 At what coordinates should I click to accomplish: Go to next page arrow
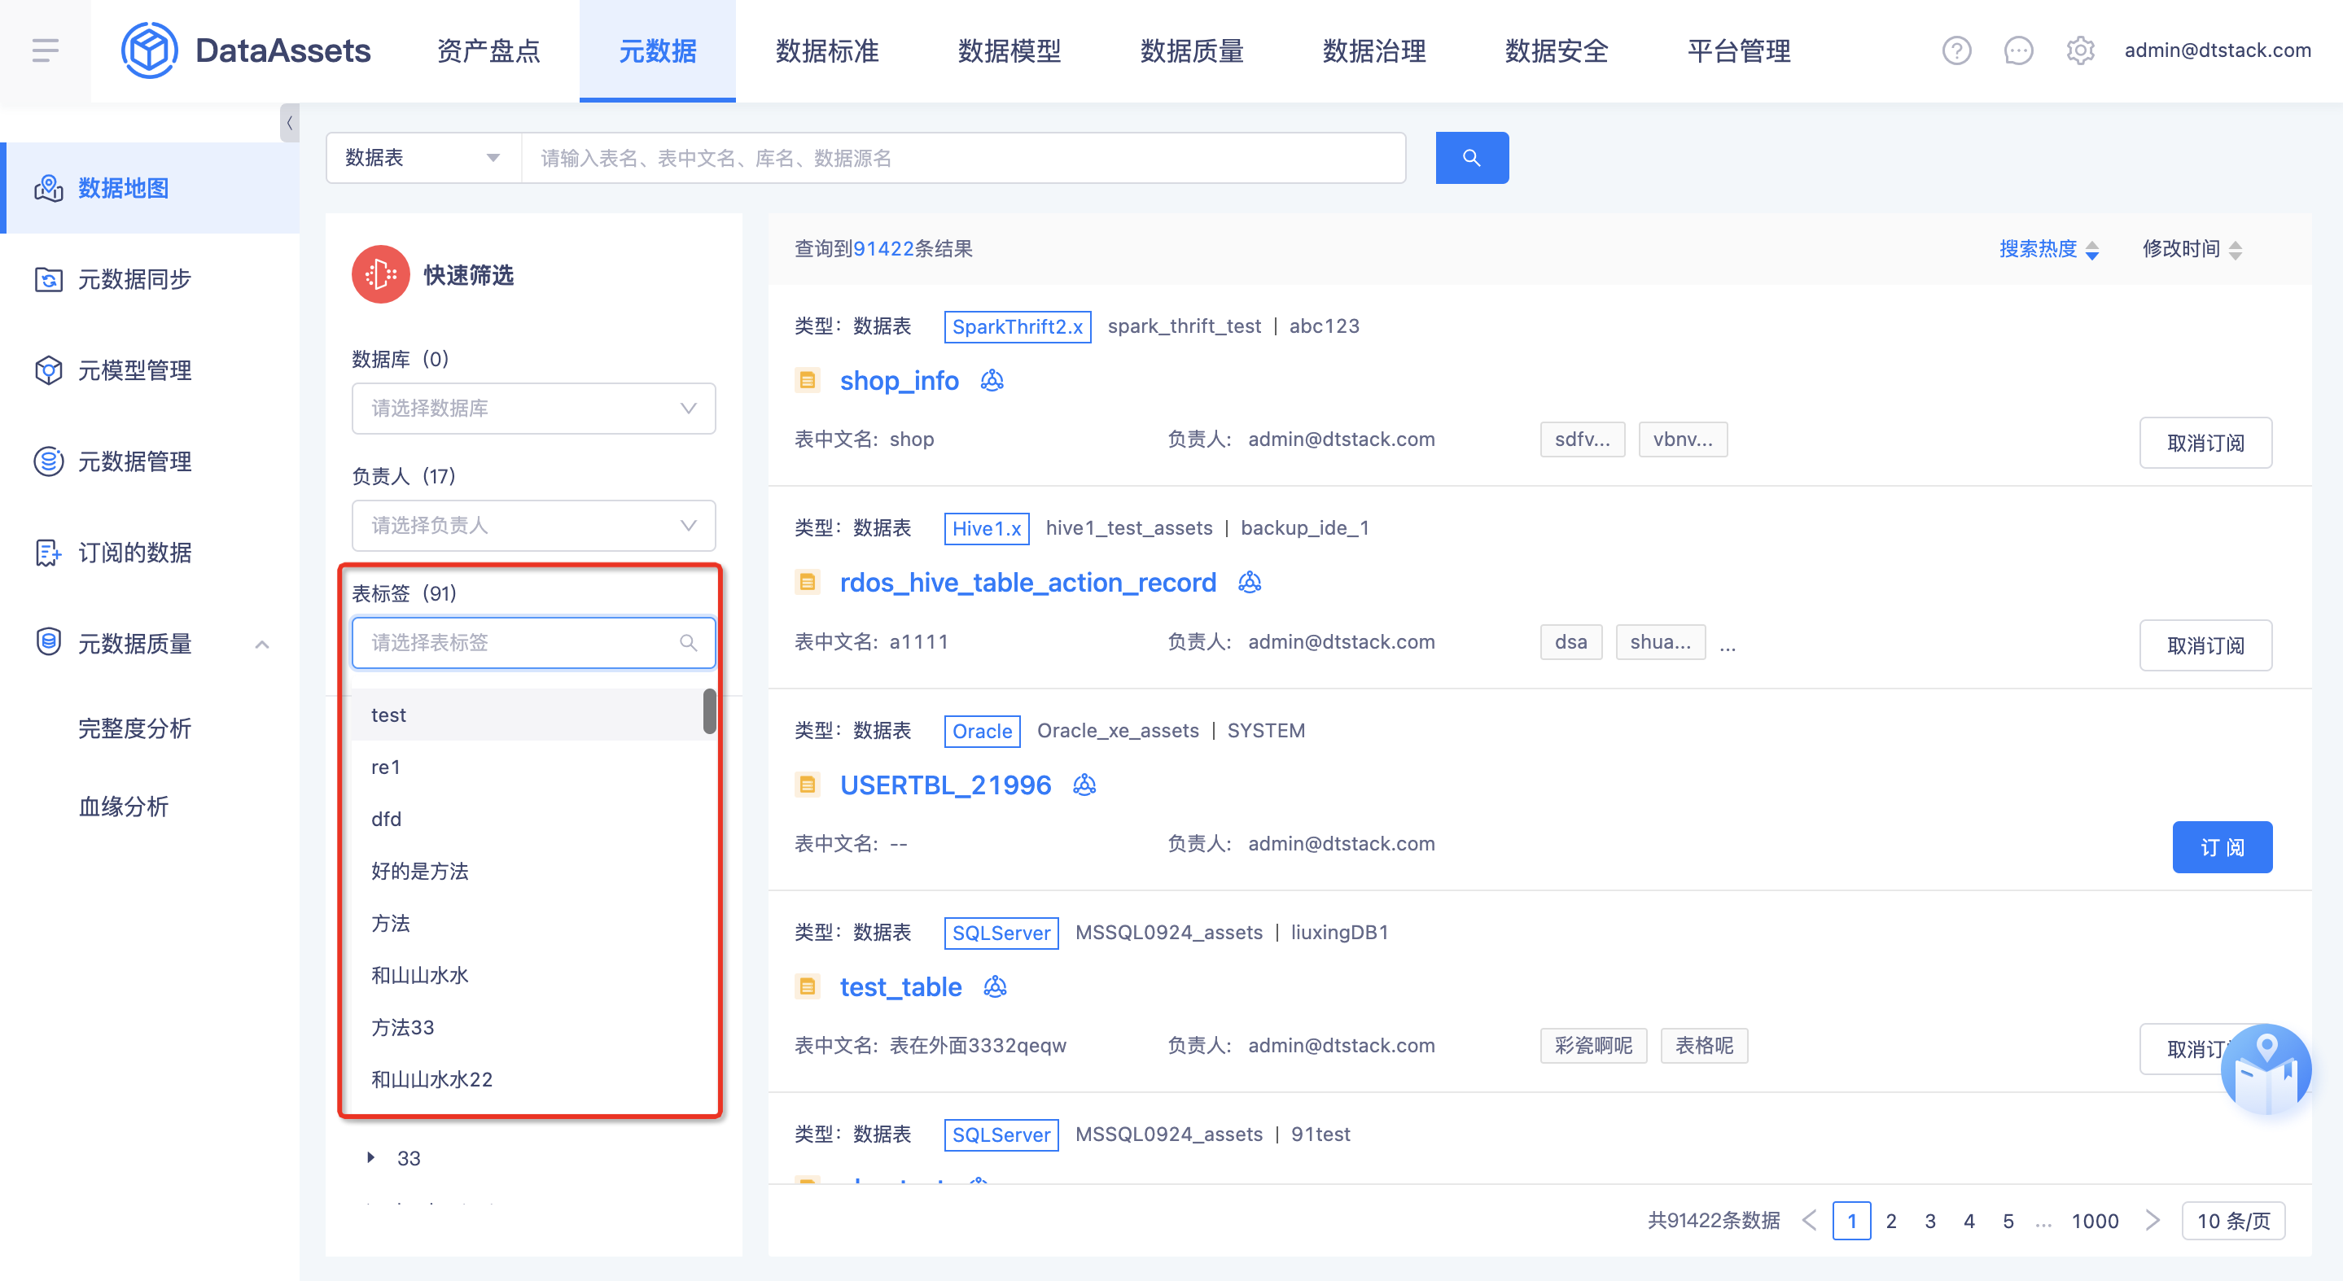(x=2152, y=1220)
